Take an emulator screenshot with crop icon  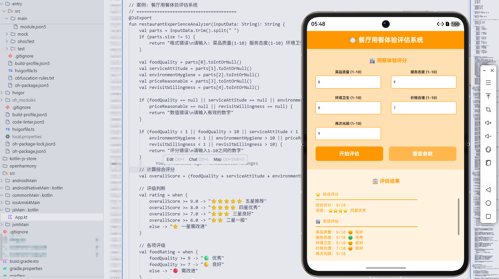(488, 110)
